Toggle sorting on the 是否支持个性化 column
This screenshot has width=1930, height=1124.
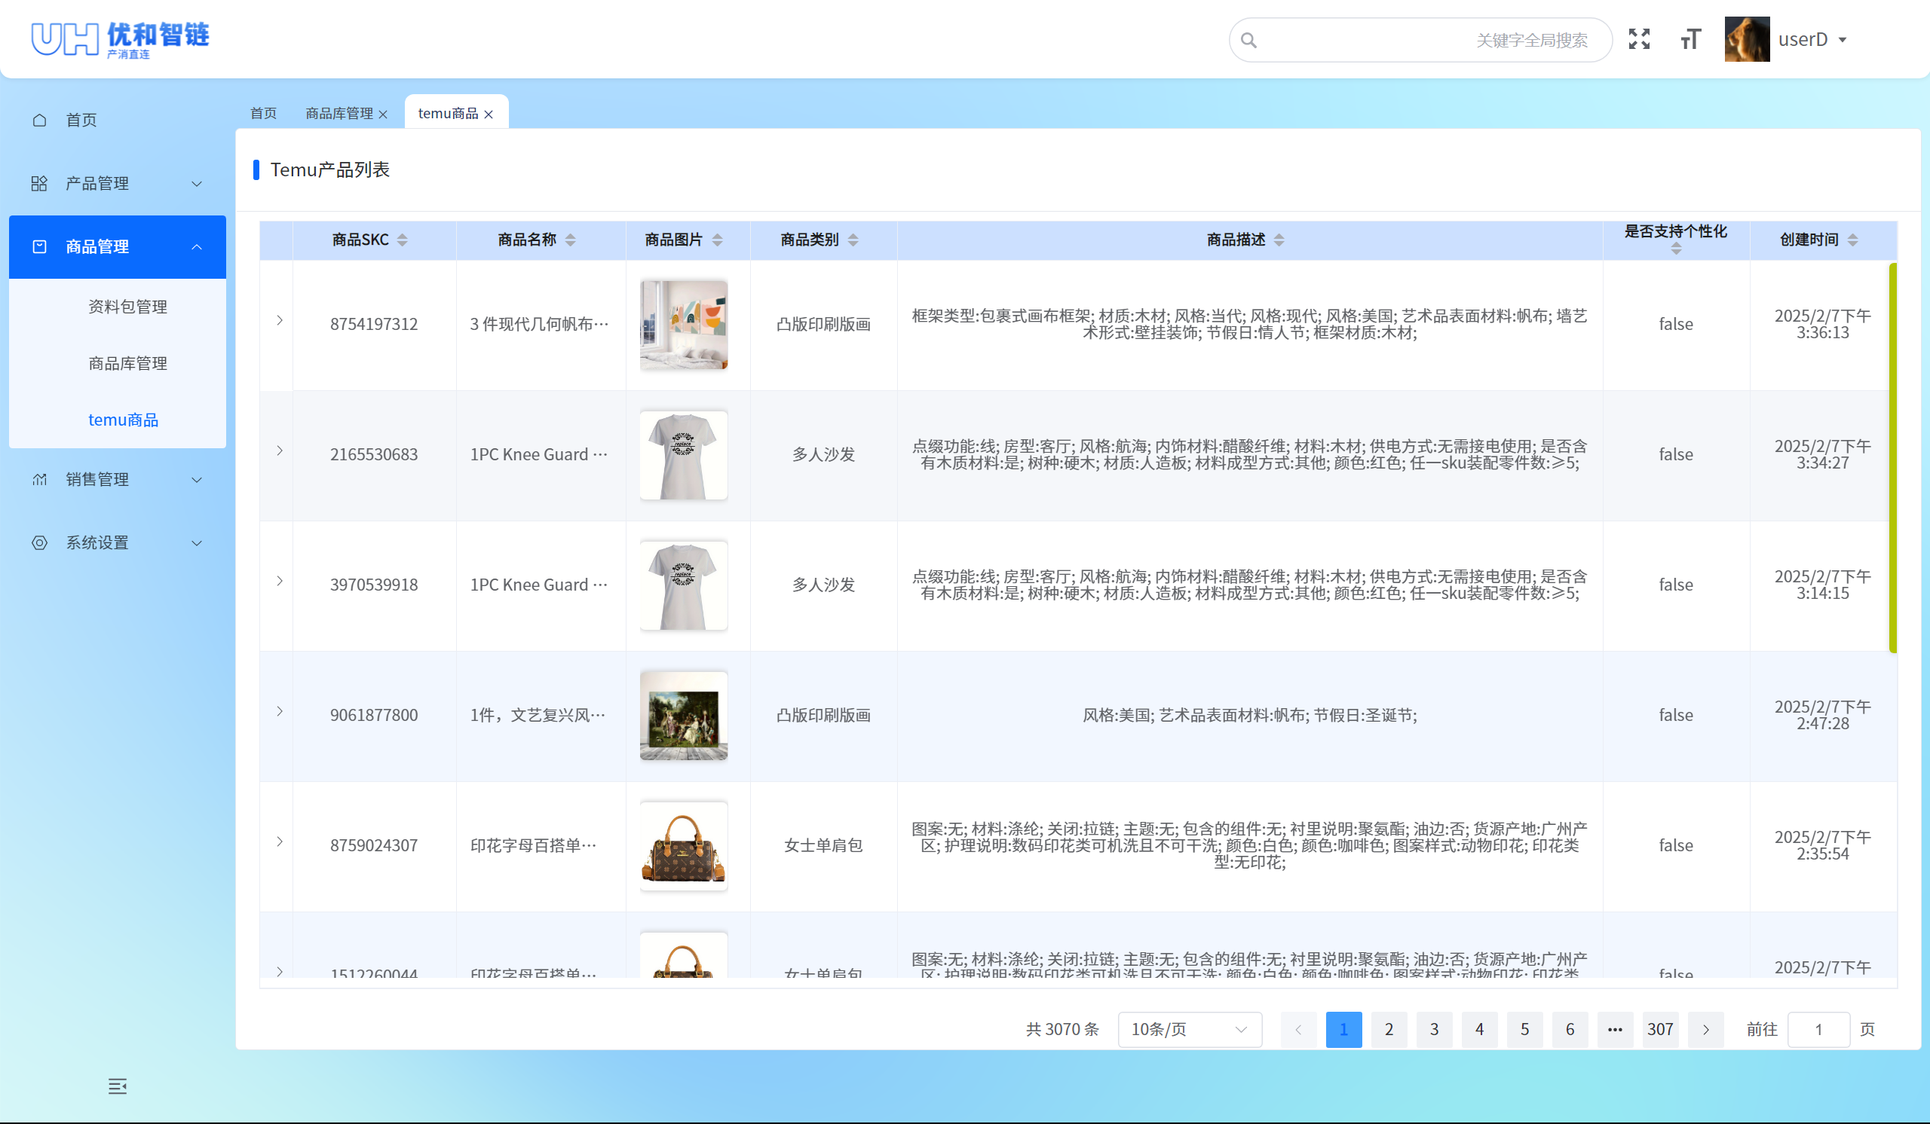click(x=1676, y=249)
